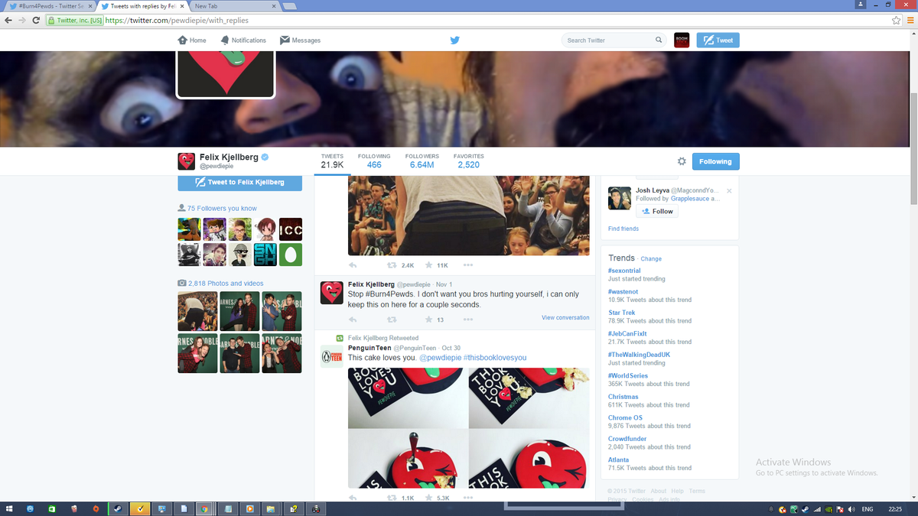Open the crowd photo in the top tweet
This screenshot has height=516, width=918.
coord(469,216)
